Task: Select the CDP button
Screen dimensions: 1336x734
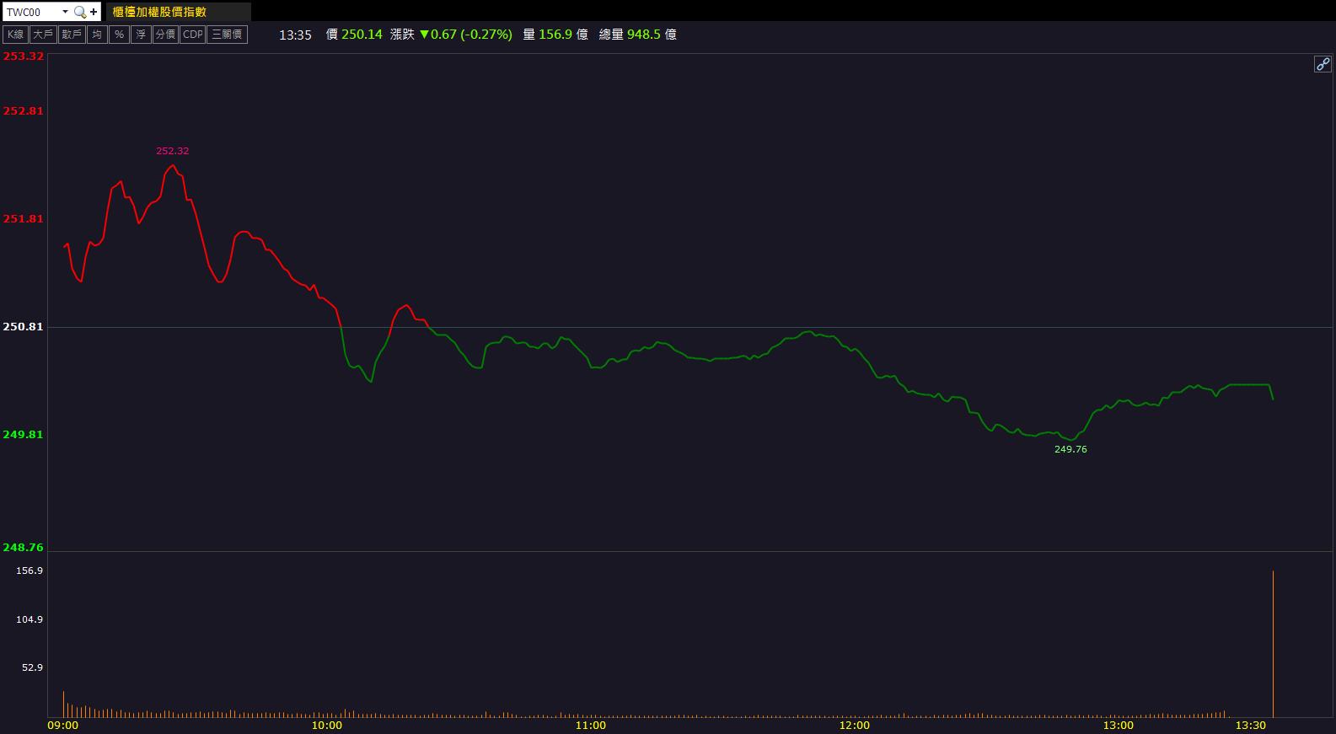Action: (x=193, y=35)
